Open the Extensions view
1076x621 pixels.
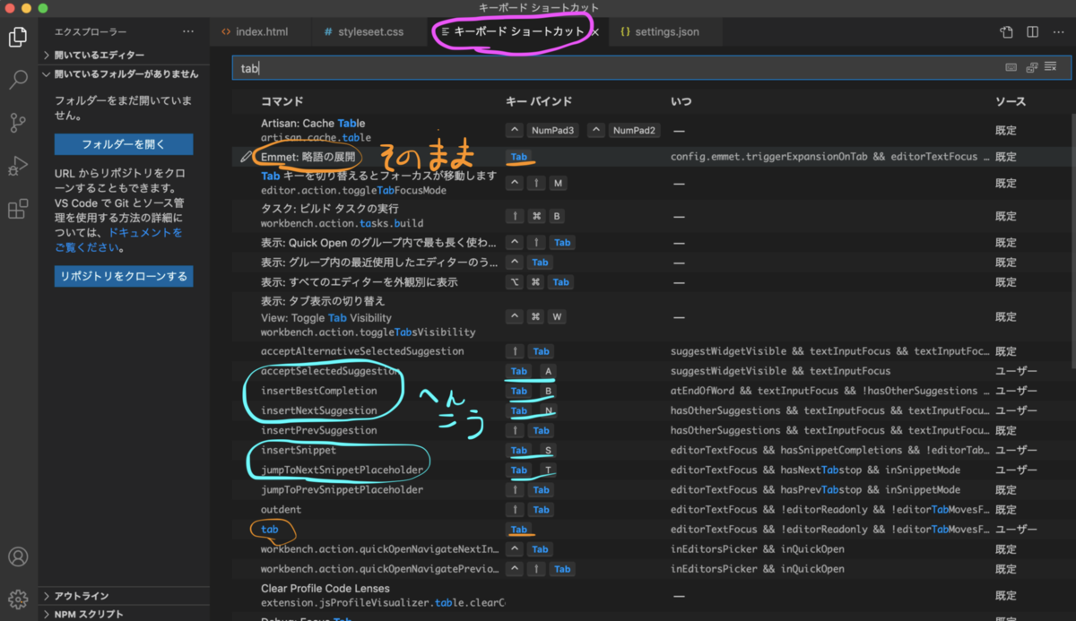click(18, 210)
